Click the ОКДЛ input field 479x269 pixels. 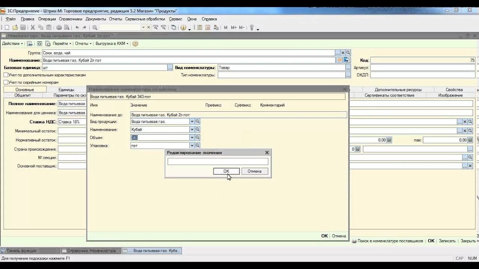click(x=423, y=75)
